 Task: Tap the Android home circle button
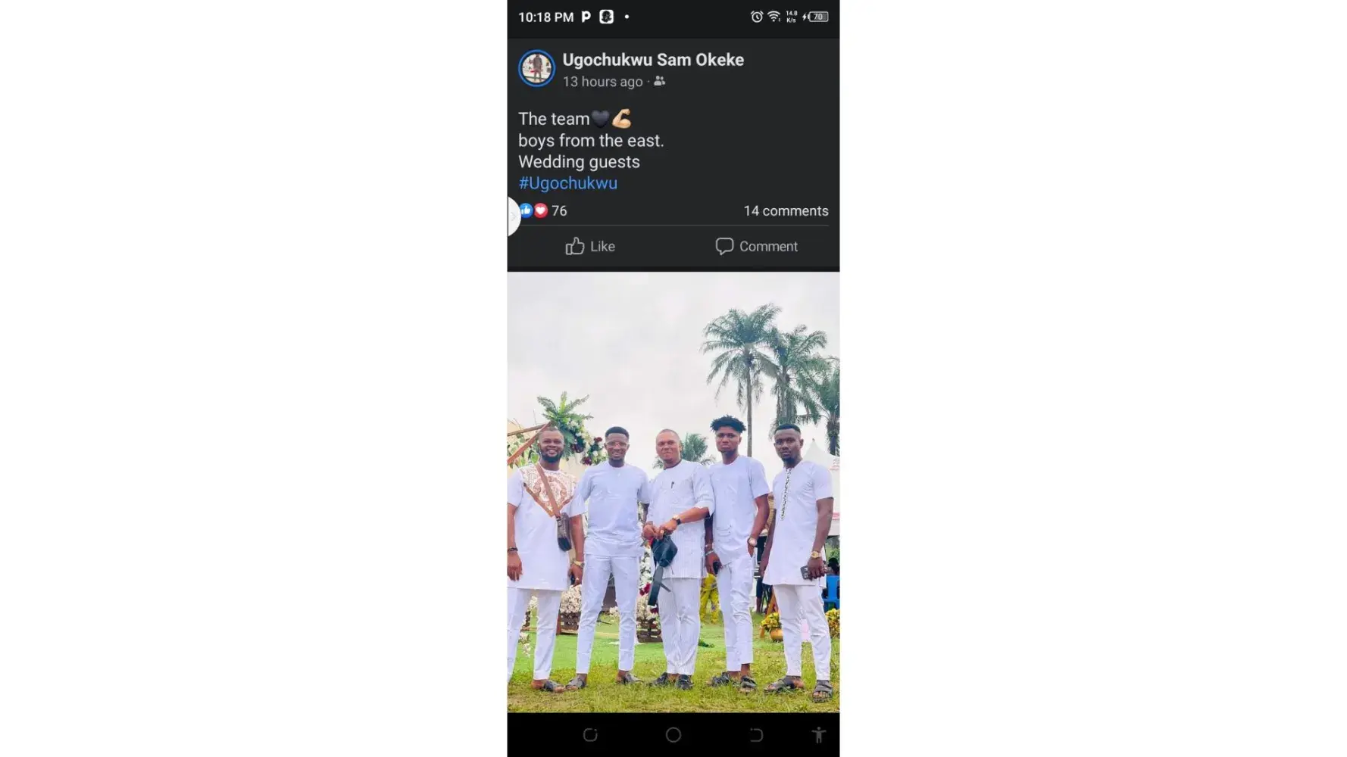[x=673, y=735]
